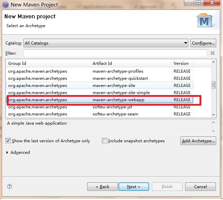Click the help question mark icon

pyautogui.click(x=10, y=186)
